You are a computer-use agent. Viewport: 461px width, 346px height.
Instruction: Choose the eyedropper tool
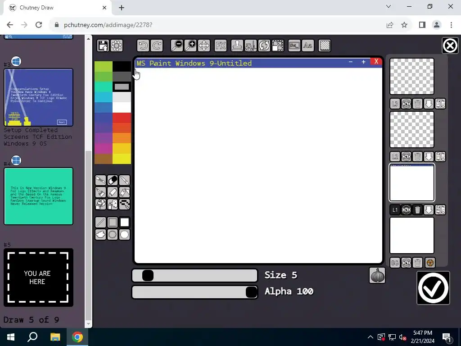pyautogui.click(x=100, y=180)
